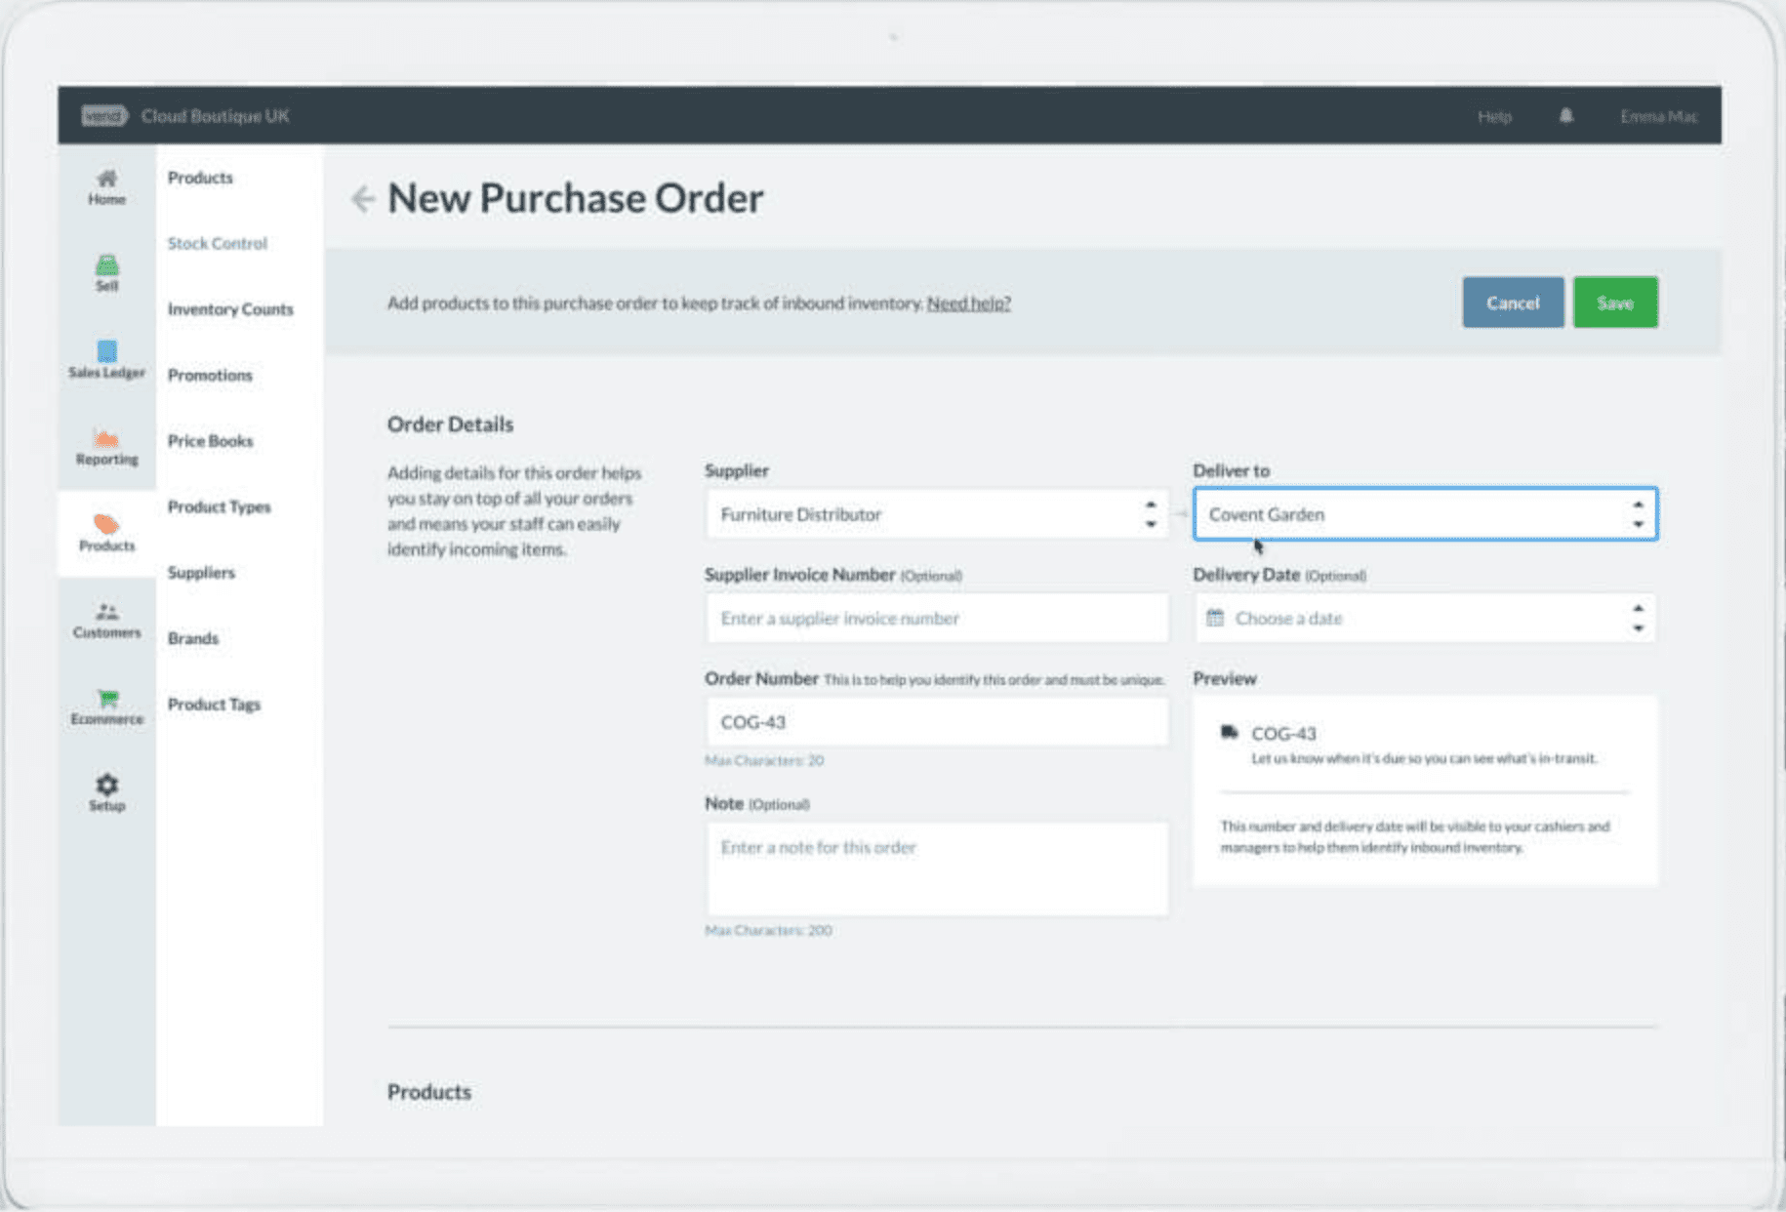
Task: Open the Supplier dropdown
Action: tap(936, 514)
